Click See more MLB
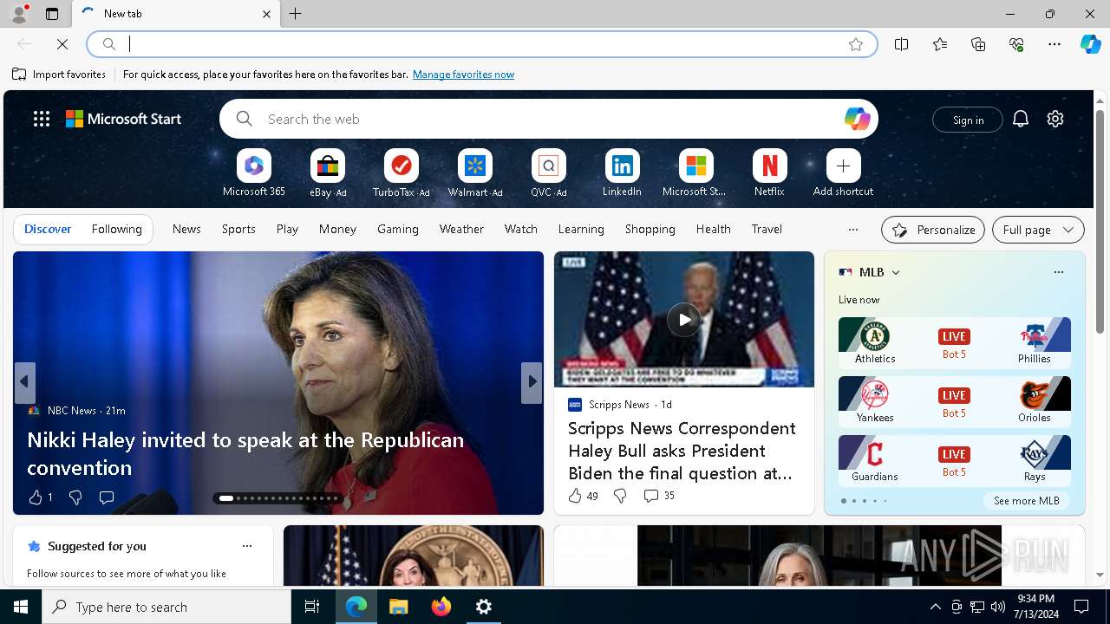This screenshot has height=624, width=1110. [1026, 501]
